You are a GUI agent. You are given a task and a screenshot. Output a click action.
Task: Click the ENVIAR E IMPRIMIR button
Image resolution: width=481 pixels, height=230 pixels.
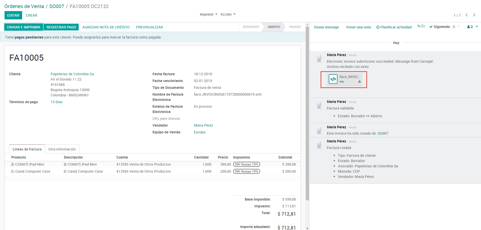pyautogui.click(x=24, y=27)
